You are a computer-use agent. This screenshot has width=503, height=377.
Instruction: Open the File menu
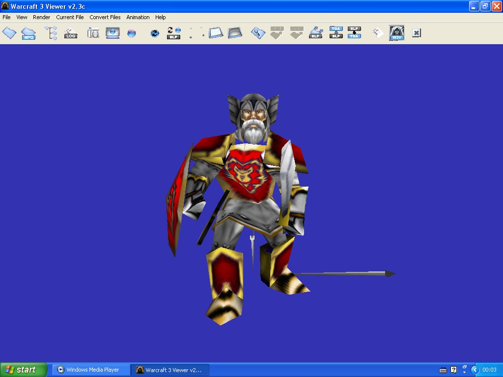point(6,17)
